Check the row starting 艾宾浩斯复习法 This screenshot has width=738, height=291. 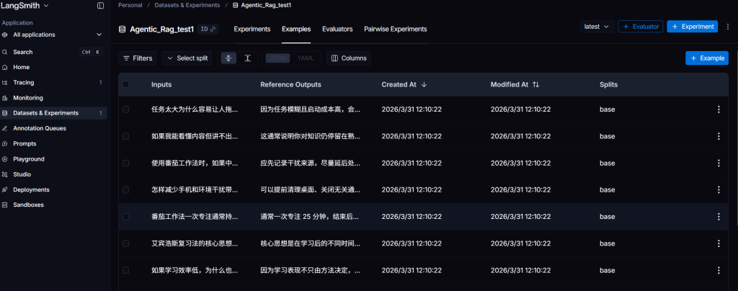pos(125,243)
